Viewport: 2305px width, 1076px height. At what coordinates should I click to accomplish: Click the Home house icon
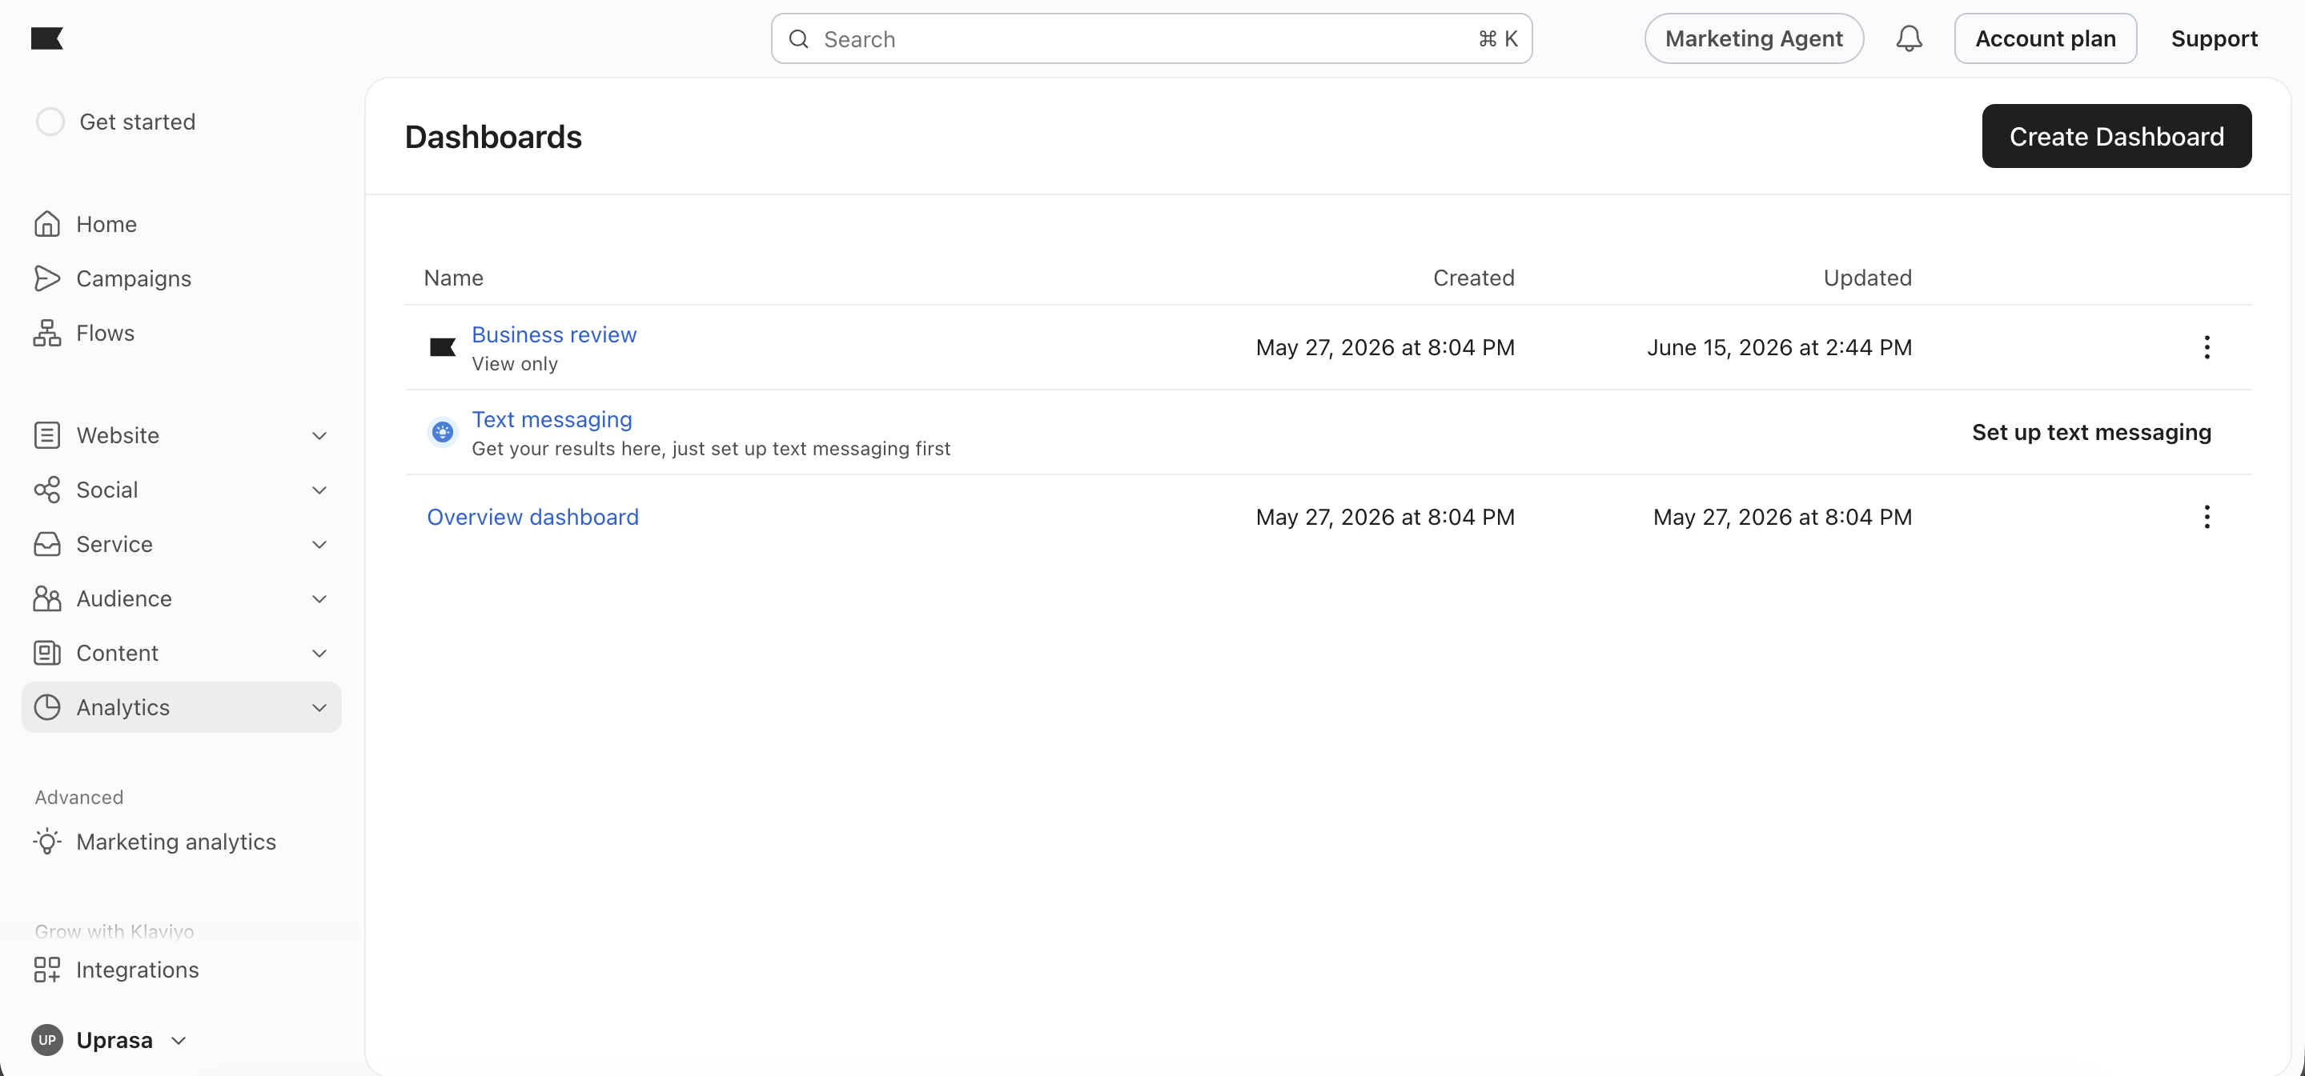pyautogui.click(x=46, y=224)
